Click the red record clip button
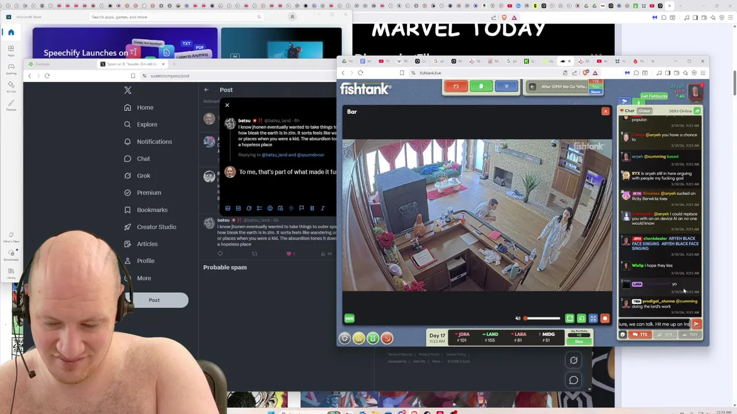 (x=605, y=319)
